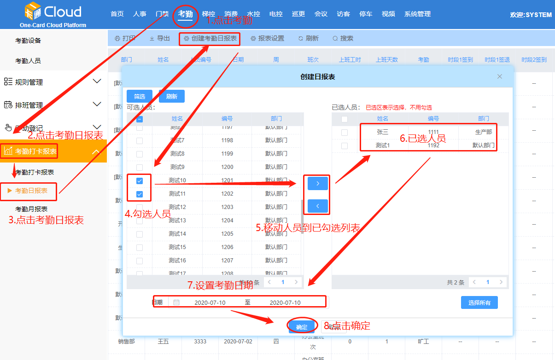Open report settings (报表设置)

253,39
